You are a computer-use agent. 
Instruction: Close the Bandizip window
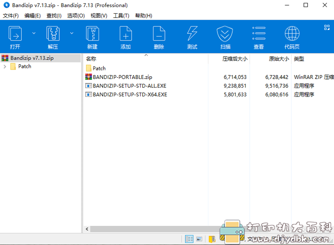(325, 5)
